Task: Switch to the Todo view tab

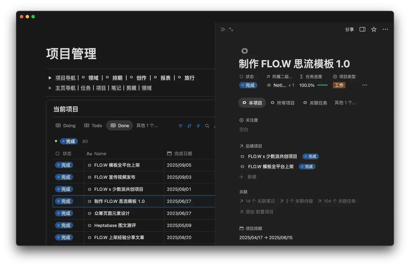Action: (x=93, y=125)
